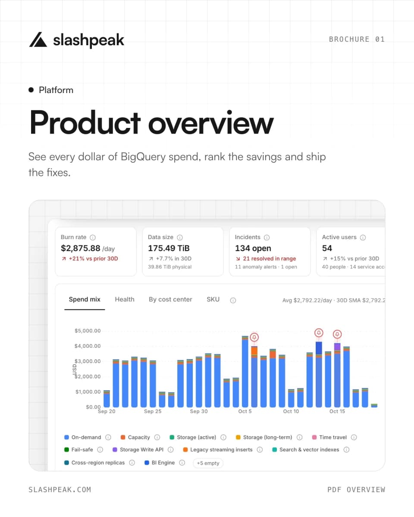
Task: Click the alert bell above the dark-blue-topped bar
Action: 319,333
